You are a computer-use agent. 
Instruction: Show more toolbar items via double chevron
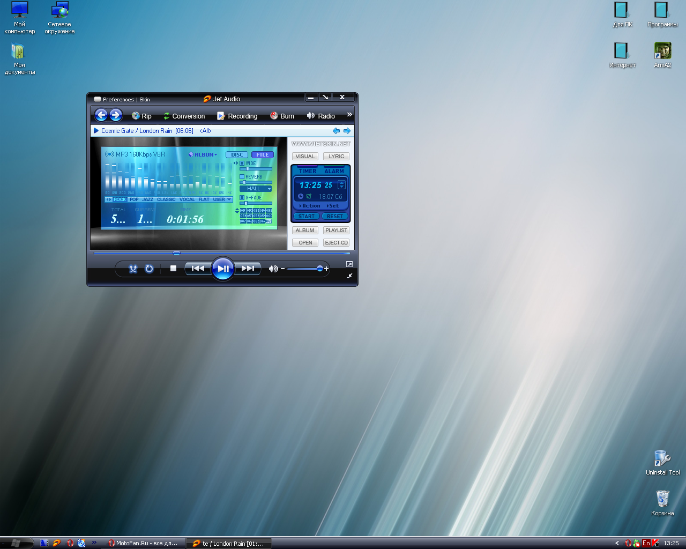click(349, 115)
